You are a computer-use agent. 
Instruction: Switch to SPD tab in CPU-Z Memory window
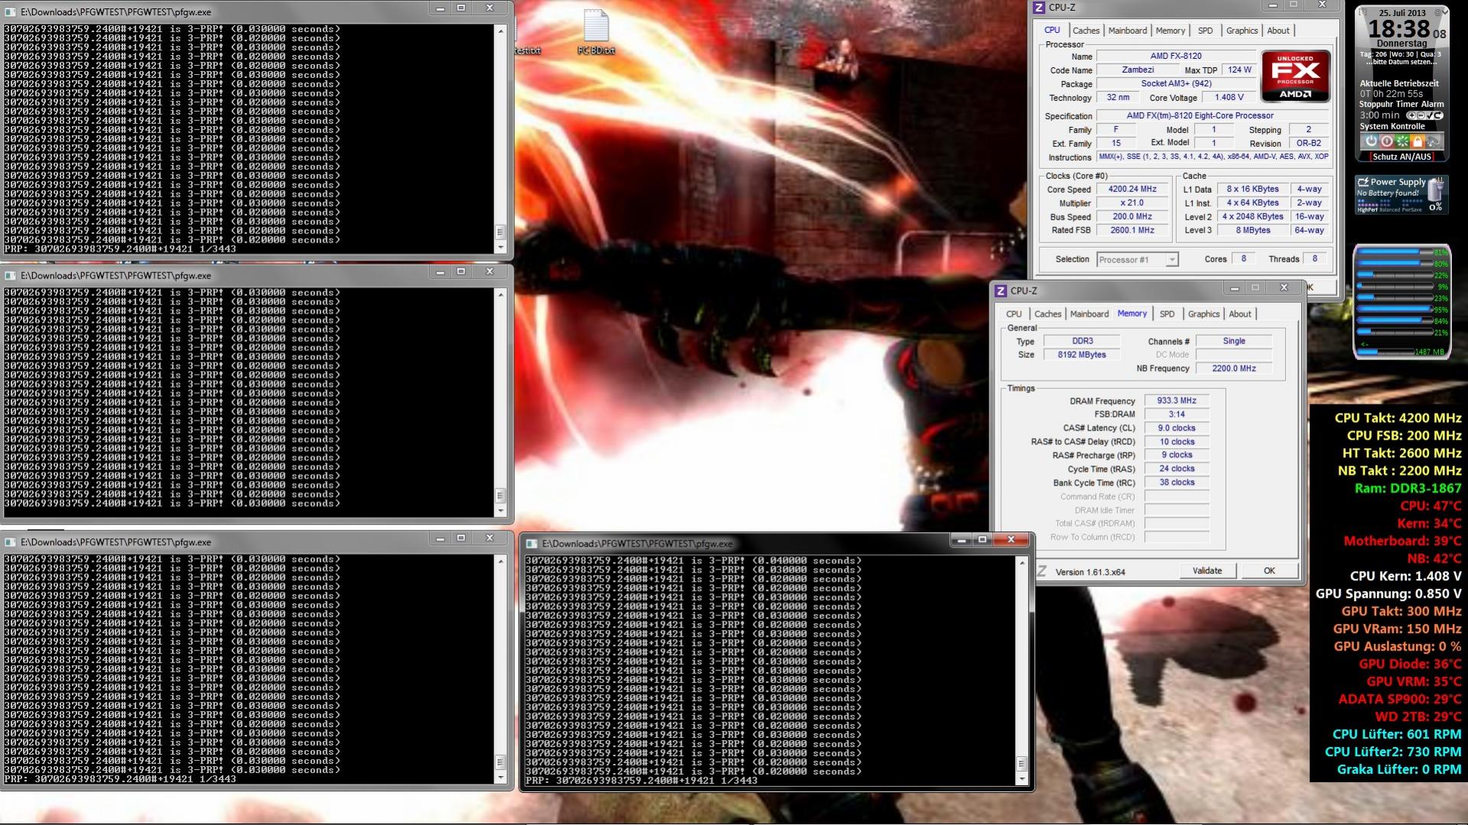tap(1167, 314)
